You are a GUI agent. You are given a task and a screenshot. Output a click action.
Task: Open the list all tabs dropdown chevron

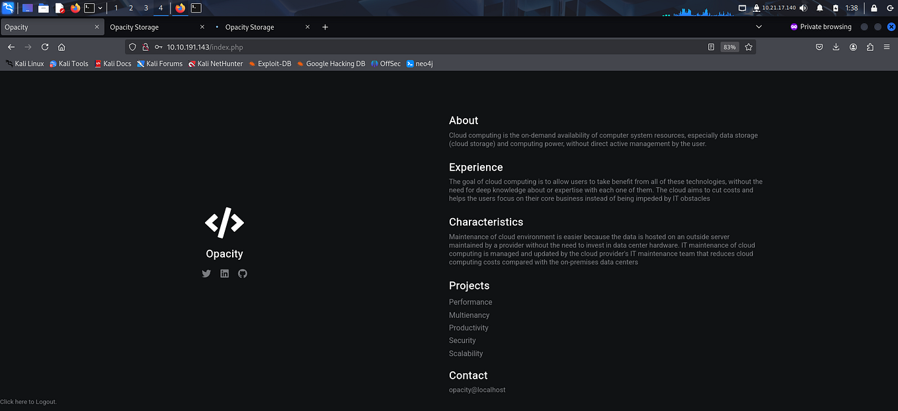pos(758,26)
